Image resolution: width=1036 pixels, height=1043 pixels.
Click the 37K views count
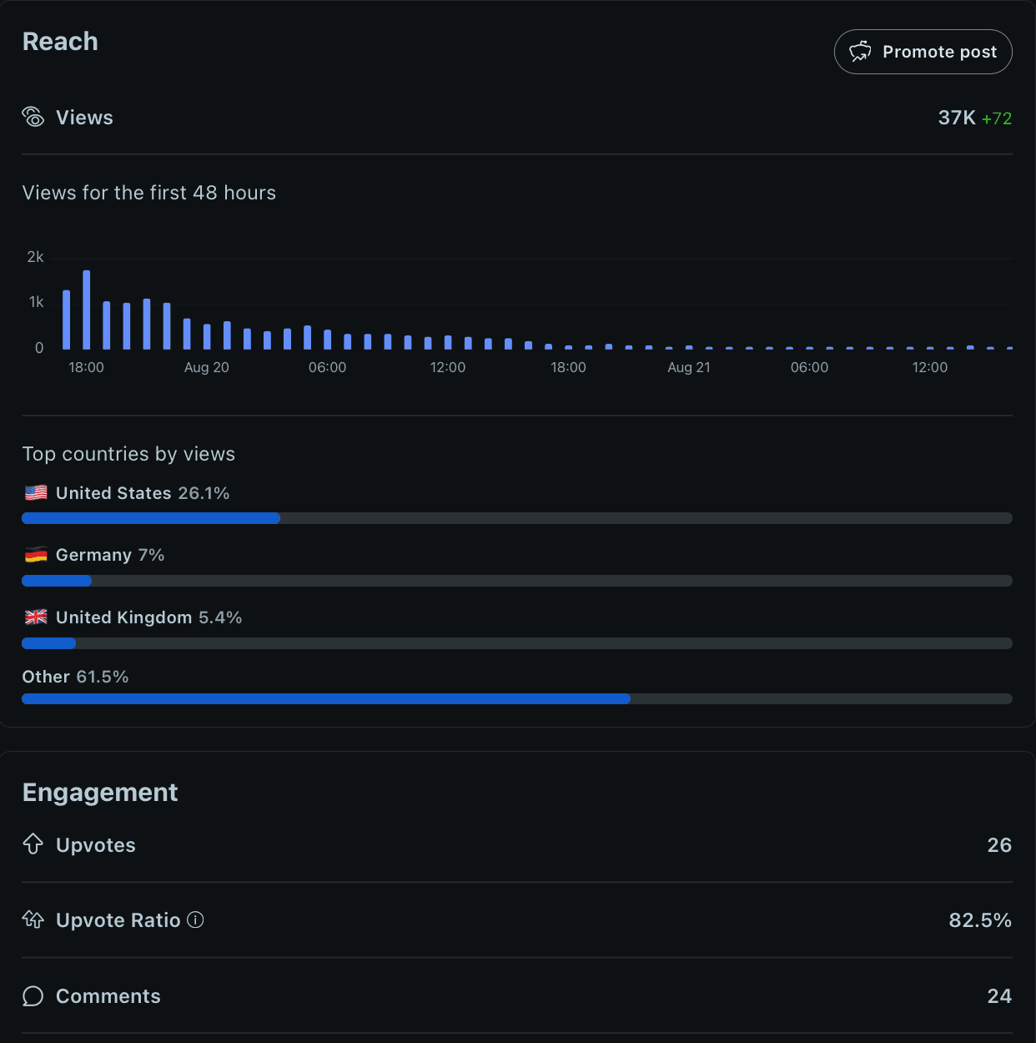pyautogui.click(x=956, y=118)
